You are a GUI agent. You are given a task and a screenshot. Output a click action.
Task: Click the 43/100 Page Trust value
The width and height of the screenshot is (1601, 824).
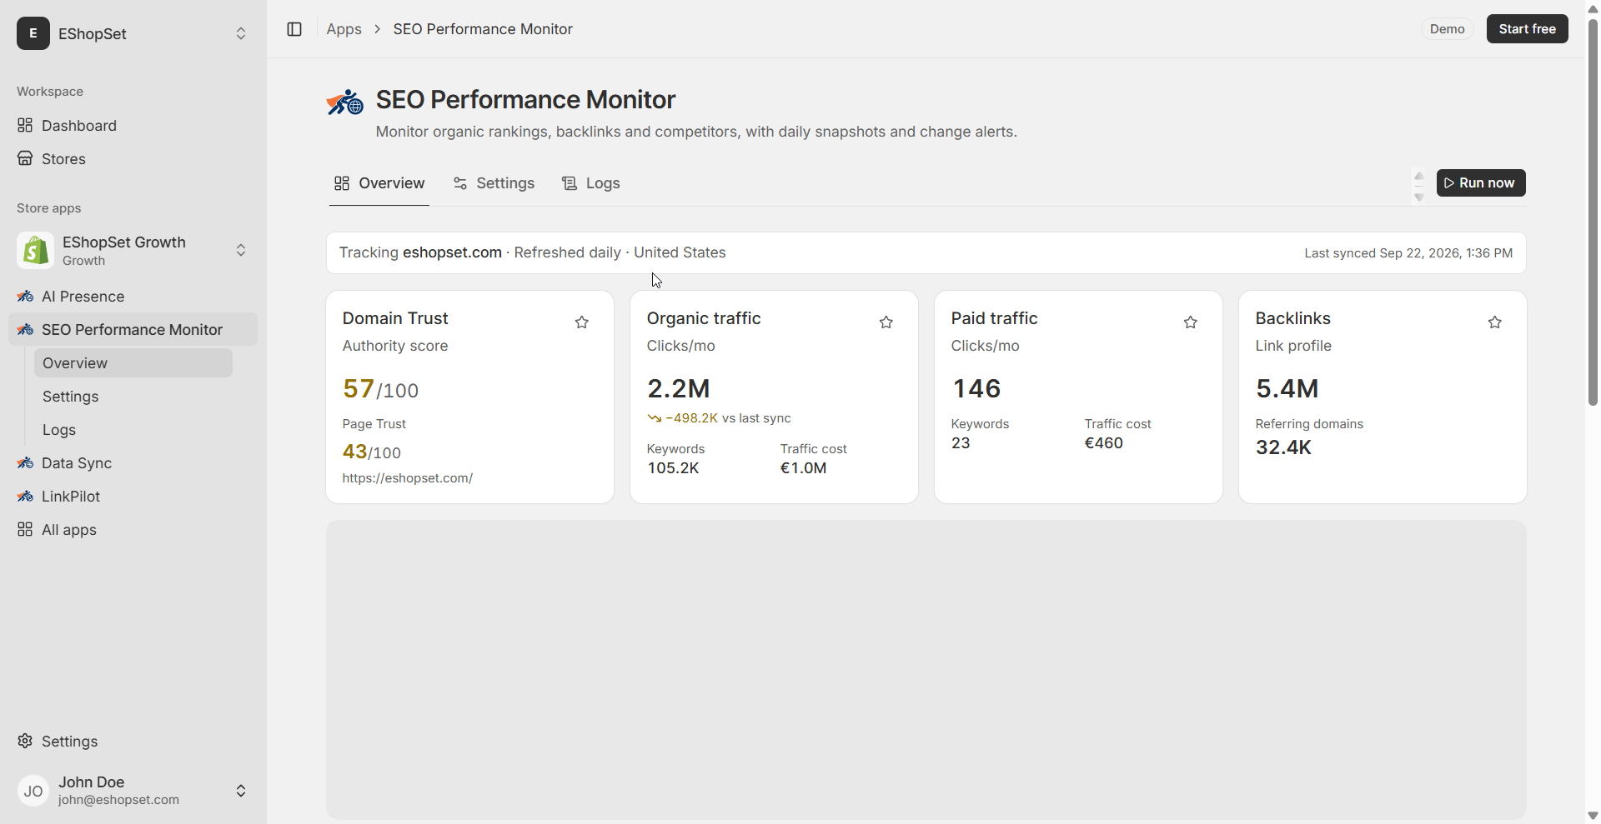pos(372,452)
